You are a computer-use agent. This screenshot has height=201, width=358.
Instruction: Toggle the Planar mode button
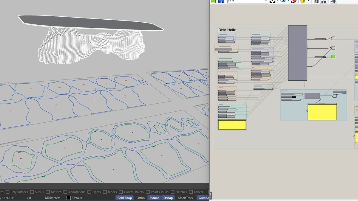pyautogui.click(x=154, y=198)
